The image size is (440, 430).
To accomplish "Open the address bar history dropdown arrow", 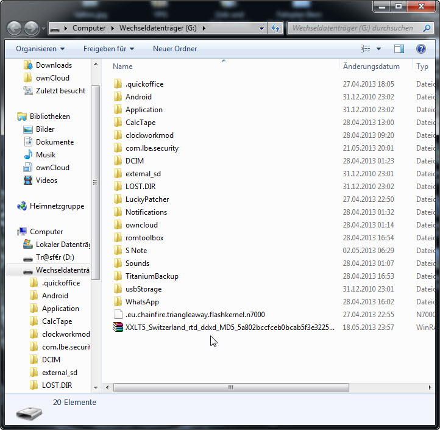I will coord(261,29).
